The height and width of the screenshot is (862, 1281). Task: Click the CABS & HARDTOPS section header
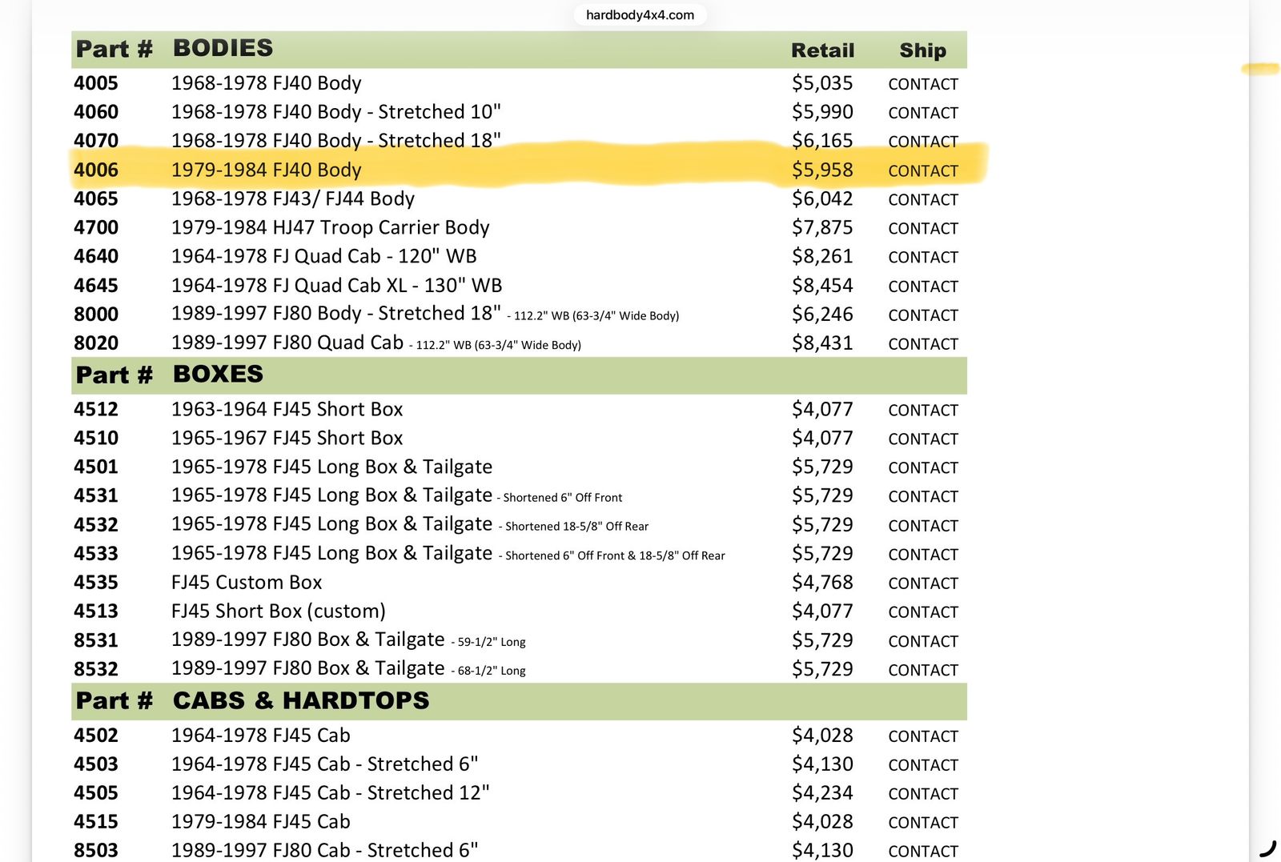click(x=301, y=700)
